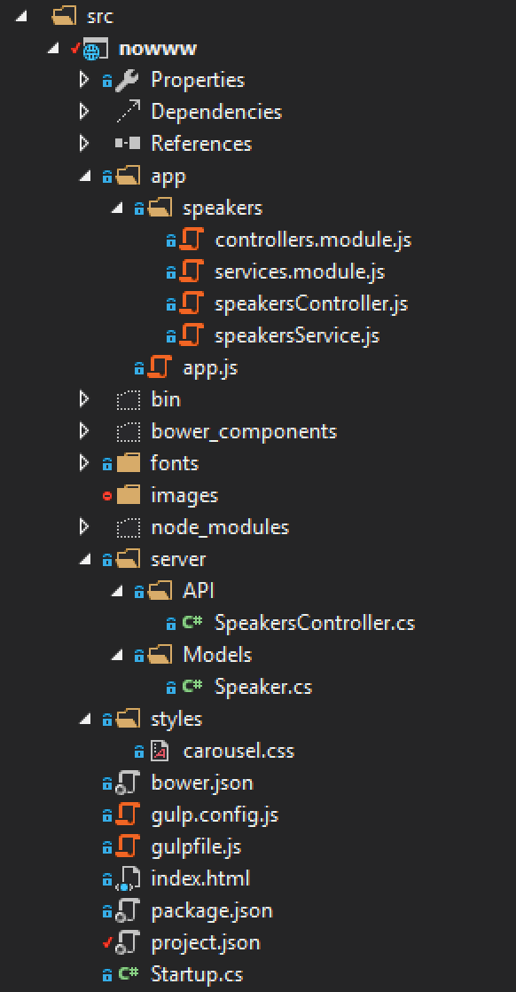Click the speakers folder icon

pyautogui.click(x=160, y=209)
